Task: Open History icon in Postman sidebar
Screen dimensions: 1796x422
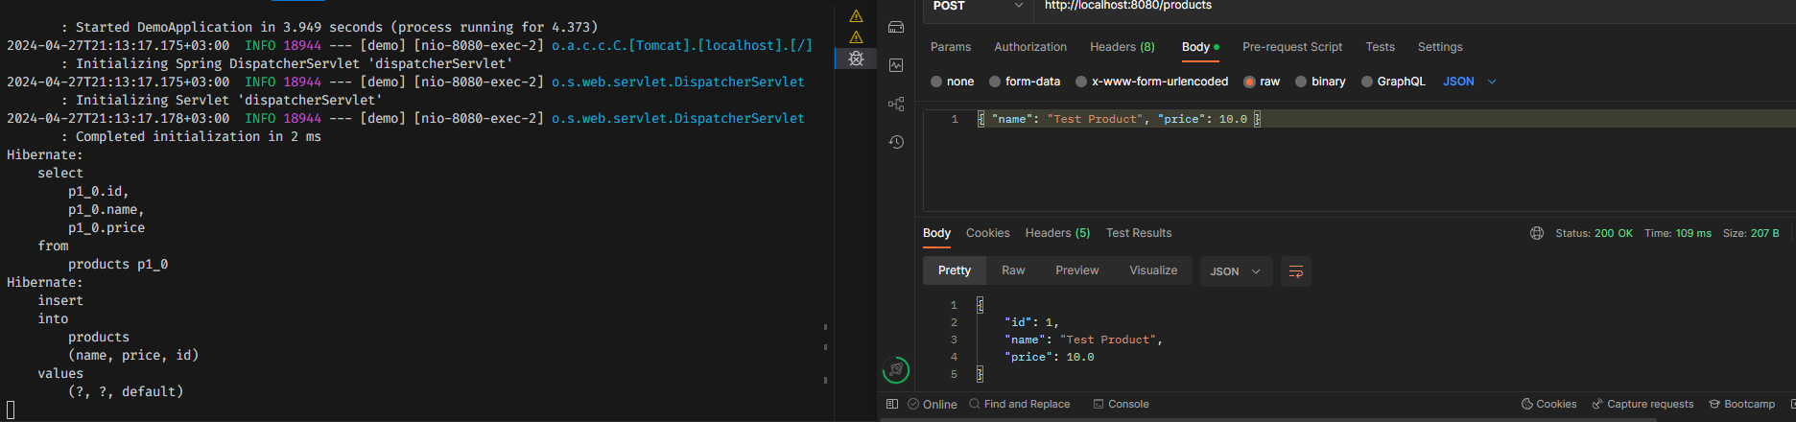Action: [x=896, y=142]
